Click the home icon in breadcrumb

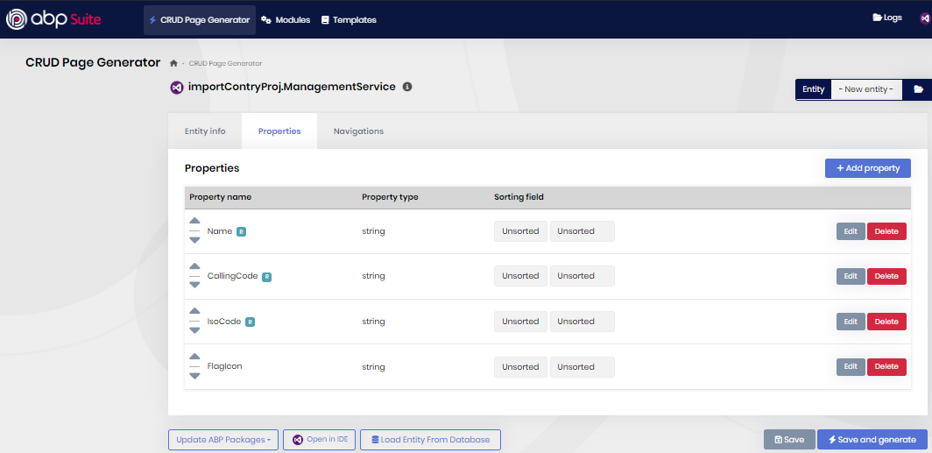[174, 63]
